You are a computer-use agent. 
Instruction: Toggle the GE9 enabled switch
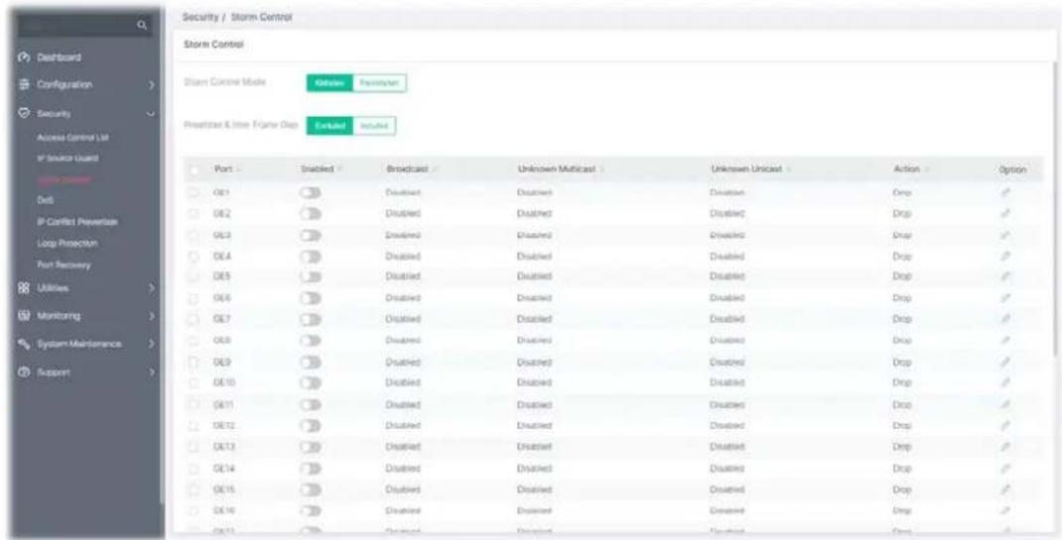(x=311, y=363)
